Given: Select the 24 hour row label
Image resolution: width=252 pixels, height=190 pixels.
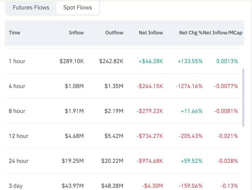Looking at the screenshot, I should 19,161.
